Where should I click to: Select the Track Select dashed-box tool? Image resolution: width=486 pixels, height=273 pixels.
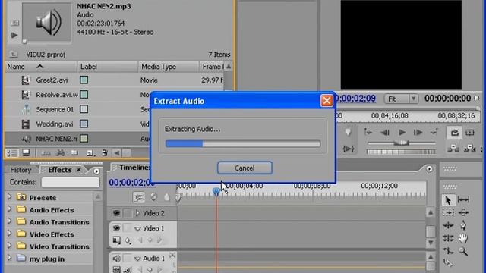tap(448, 212)
